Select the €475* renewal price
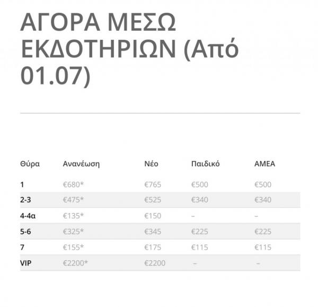 pyautogui.click(x=73, y=200)
